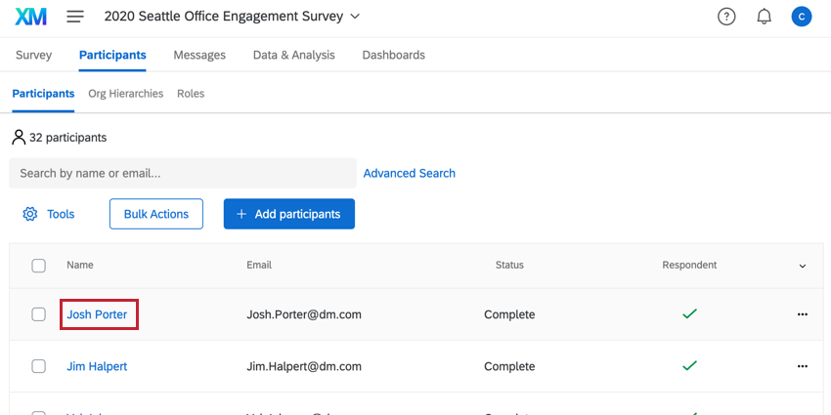Open the Bulk Actions dropdown
The height and width of the screenshot is (415, 831).
[x=156, y=214]
